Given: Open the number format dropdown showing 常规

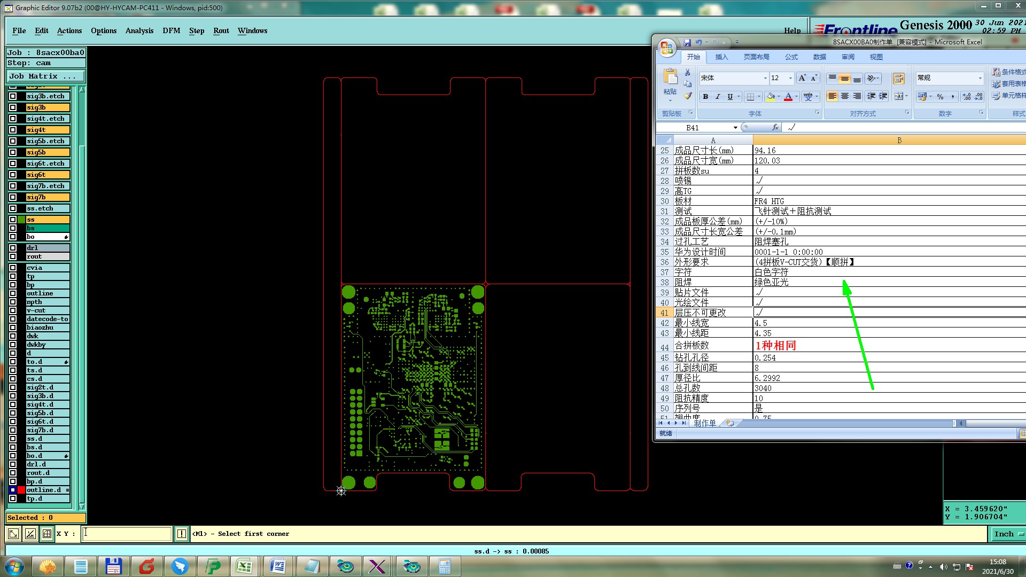Looking at the screenshot, I should point(980,78).
